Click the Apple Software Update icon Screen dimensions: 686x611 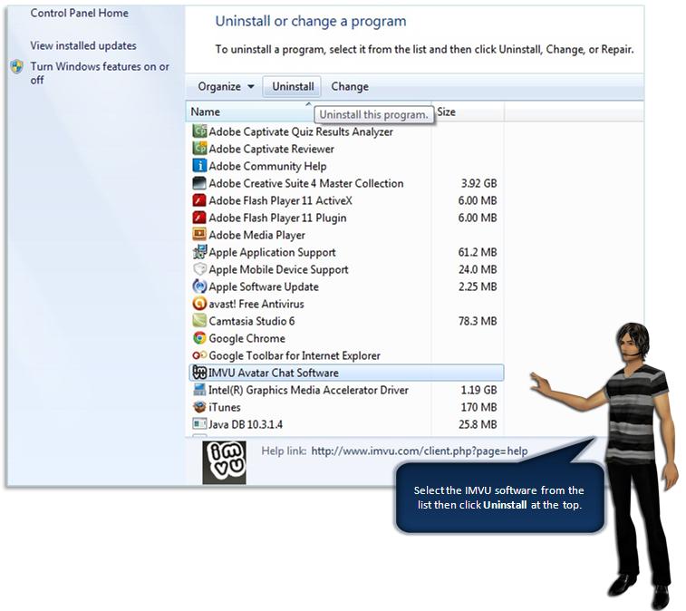coord(199,286)
